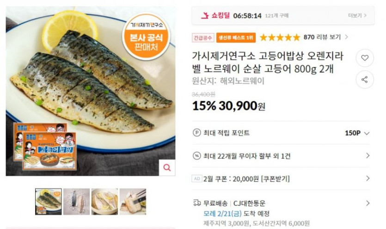This screenshot has height=229, width=386.
Task: Open the image magnifier search icon
Action: point(167,167)
